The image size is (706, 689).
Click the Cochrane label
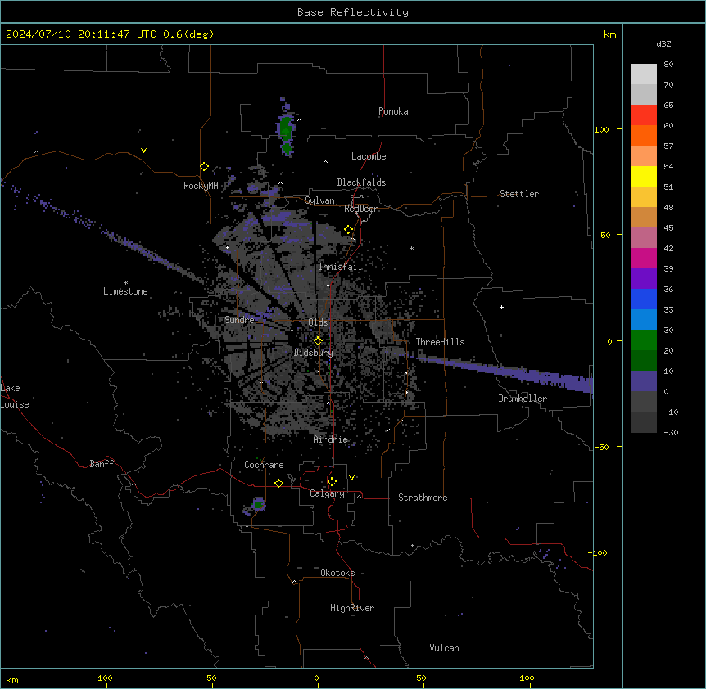(264, 465)
